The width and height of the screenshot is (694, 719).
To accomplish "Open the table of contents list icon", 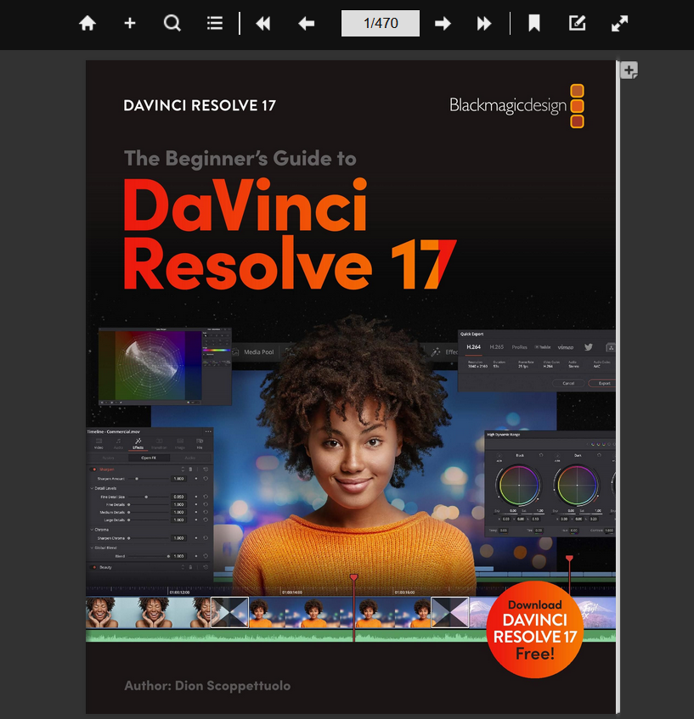I will [214, 23].
